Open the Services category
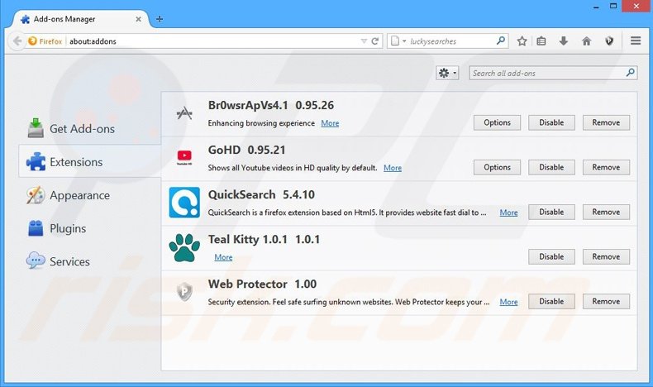The height and width of the screenshot is (387, 653). tap(89, 261)
